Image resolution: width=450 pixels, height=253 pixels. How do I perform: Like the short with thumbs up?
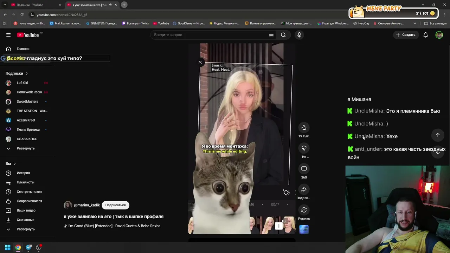tap(304, 128)
